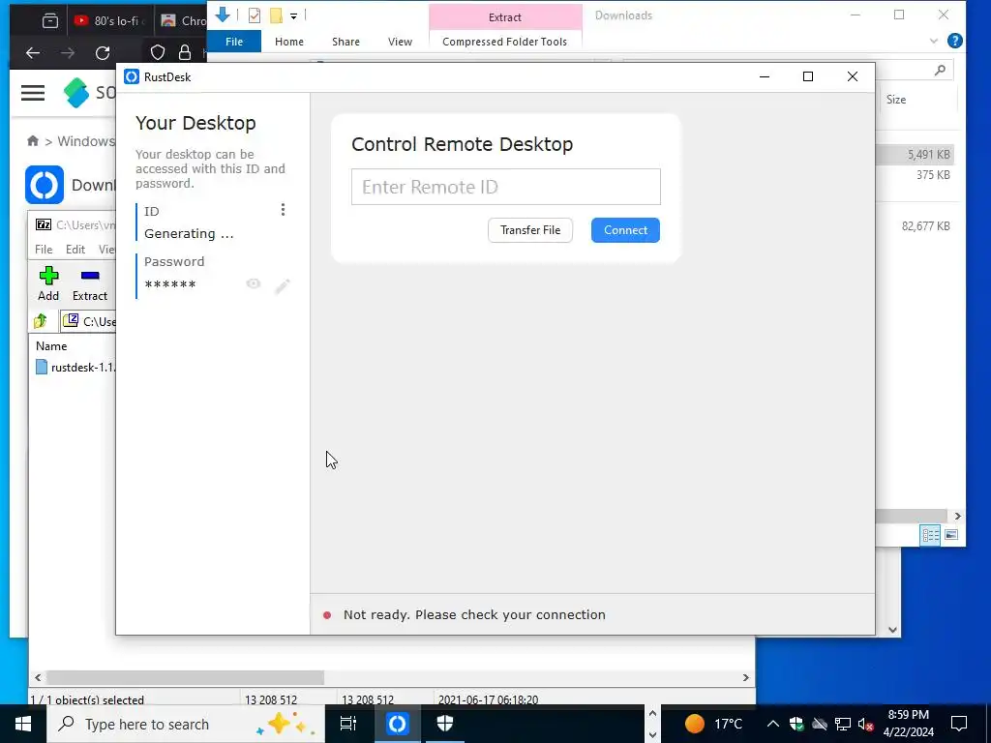Click the Explorer search magnifier icon
Viewport: 991px width, 743px height.
(940, 70)
